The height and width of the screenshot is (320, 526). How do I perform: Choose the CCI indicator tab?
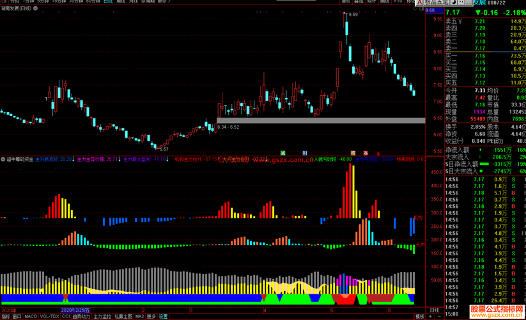coord(66,317)
